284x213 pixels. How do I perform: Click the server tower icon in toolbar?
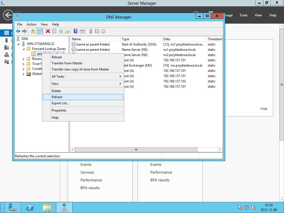pos(91,31)
